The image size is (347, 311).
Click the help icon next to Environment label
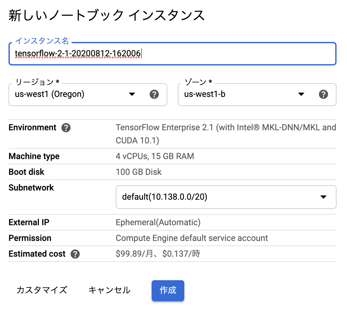click(66, 128)
